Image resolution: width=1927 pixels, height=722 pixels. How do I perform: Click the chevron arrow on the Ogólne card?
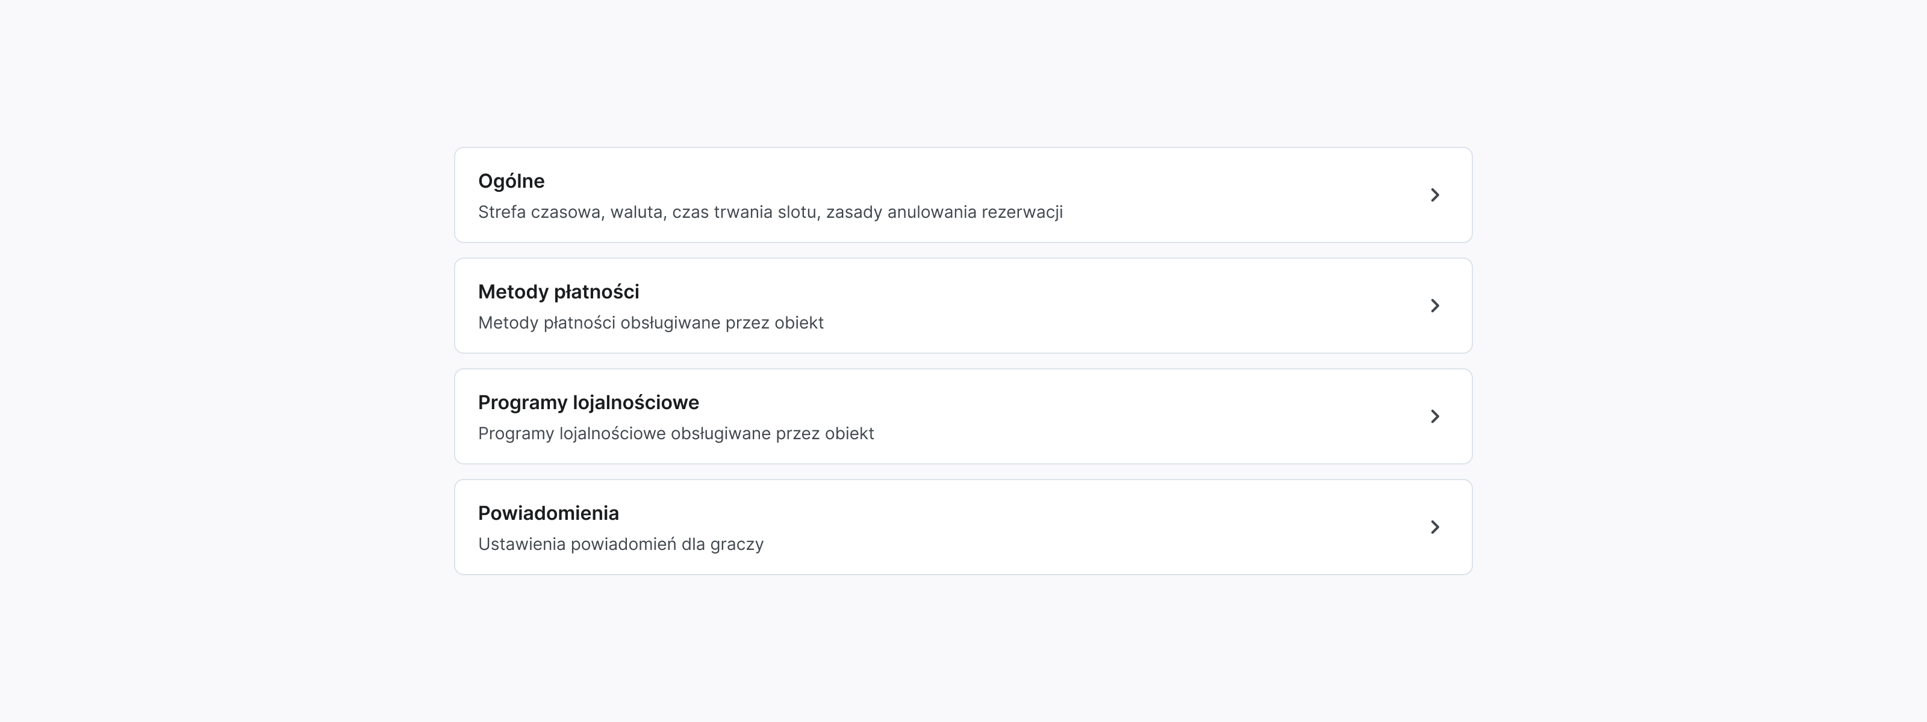[x=1434, y=195]
